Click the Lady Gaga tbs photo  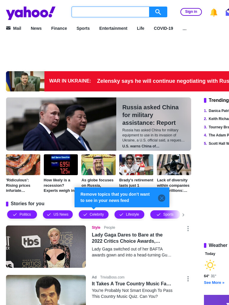click(46, 247)
